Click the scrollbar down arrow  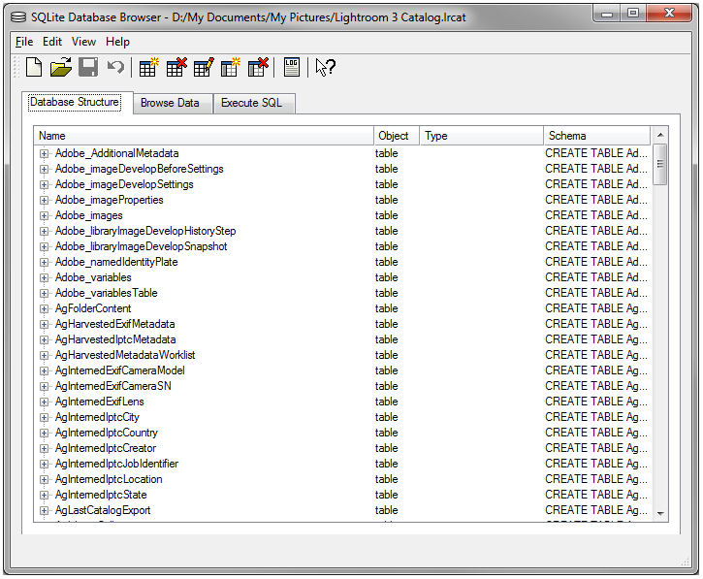tap(660, 513)
